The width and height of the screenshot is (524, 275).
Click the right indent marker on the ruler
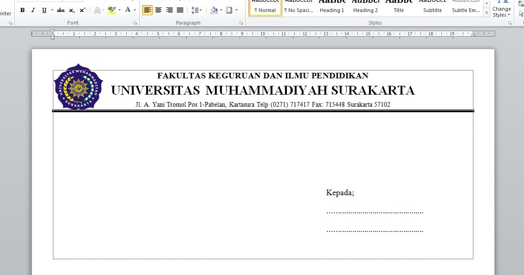point(473,34)
